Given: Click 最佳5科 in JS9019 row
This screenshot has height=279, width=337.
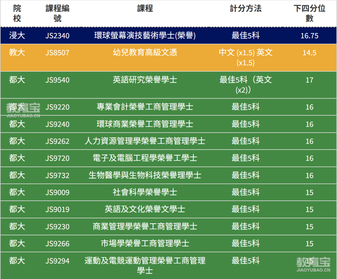Looking at the screenshot, I should click(x=246, y=209).
